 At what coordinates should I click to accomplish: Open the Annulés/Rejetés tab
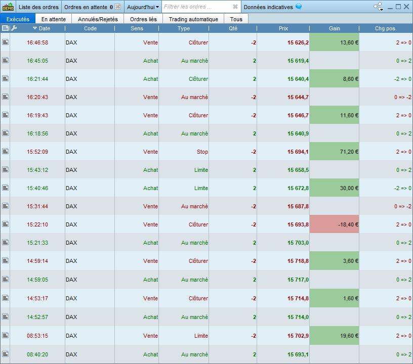tap(98, 19)
